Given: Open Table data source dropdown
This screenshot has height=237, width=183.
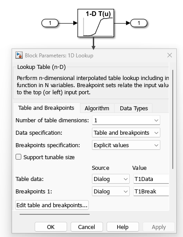Looking at the screenshot, I should click(111, 179).
